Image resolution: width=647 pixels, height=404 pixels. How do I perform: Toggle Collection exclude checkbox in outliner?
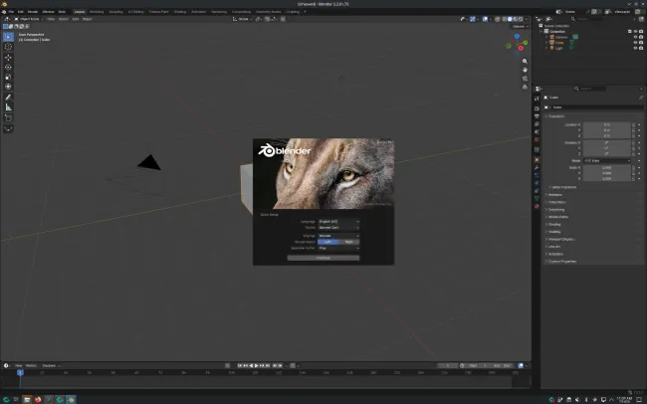click(630, 32)
